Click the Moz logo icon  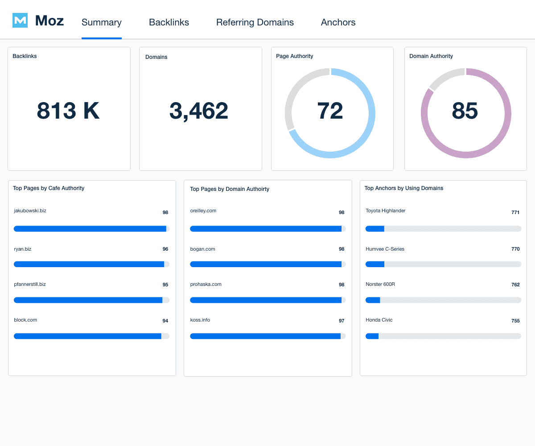click(x=20, y=21)
